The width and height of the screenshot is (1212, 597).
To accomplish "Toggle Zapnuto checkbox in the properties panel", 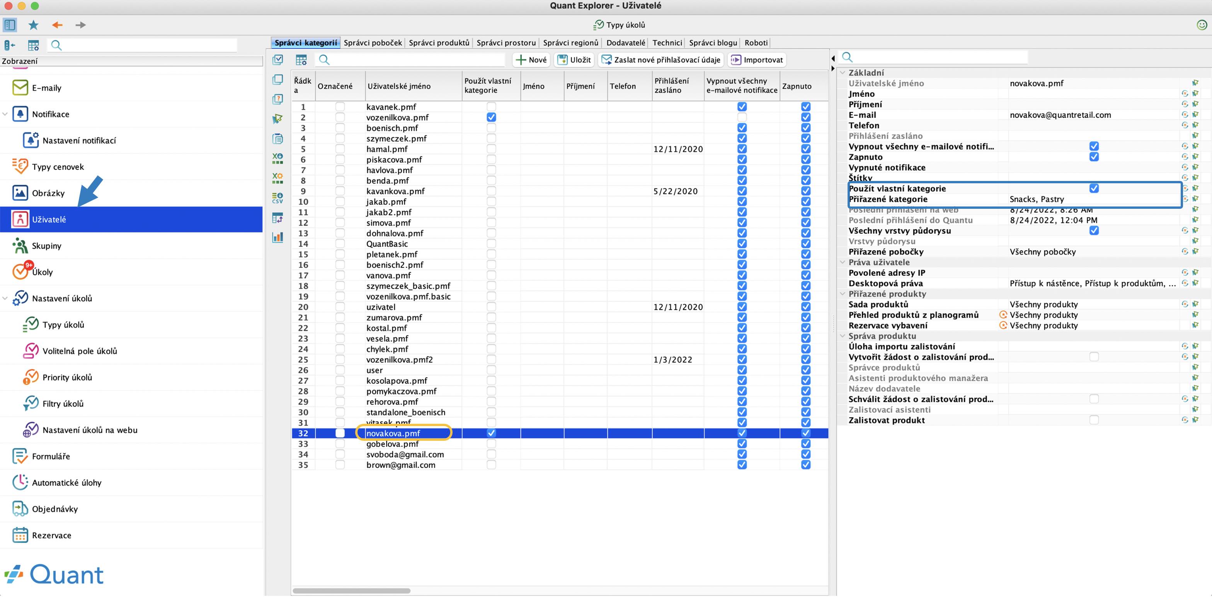I will pos(1094,157).
